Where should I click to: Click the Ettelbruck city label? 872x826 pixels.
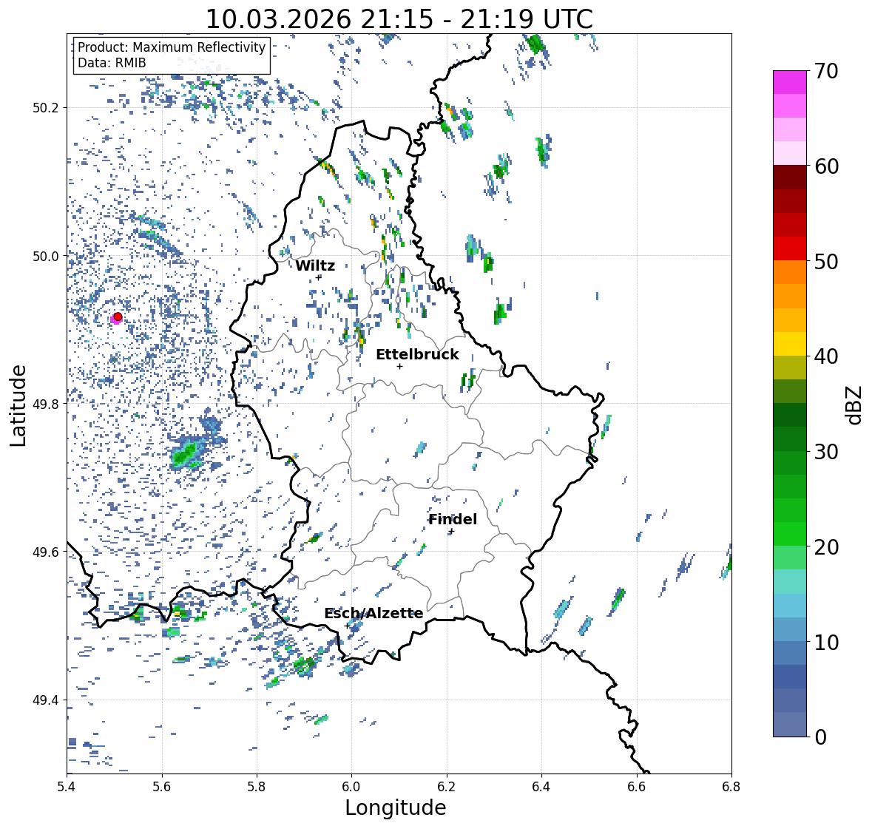(417, 354)
